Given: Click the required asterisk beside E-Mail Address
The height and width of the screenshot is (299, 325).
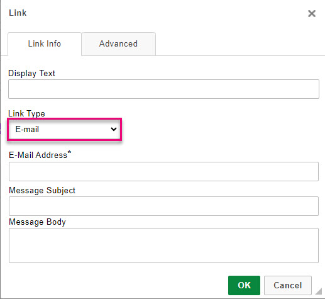Looking at the screenshot, I should pos(69,152).
